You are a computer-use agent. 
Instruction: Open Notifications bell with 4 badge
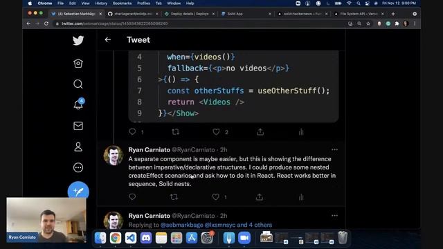(78, 104)
